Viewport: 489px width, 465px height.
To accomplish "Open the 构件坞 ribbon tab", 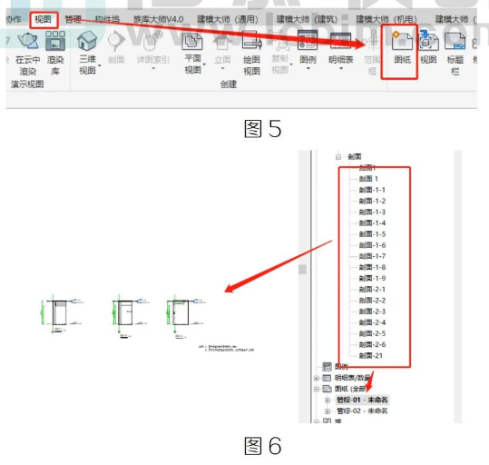I will (107, 19).
